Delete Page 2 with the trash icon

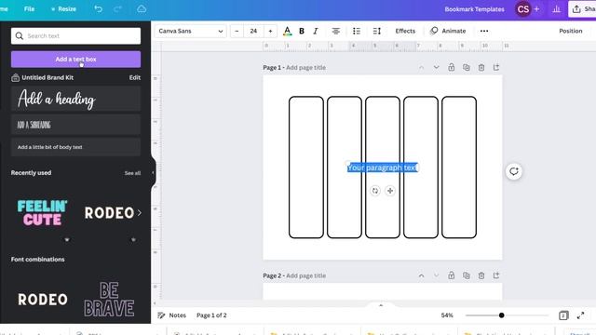481,275
